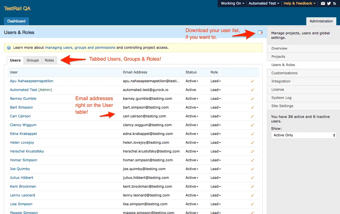The width and height of the screenshot is (340, 214).
Task: Open user Edna Krabappel
Action: click(23, 134)
